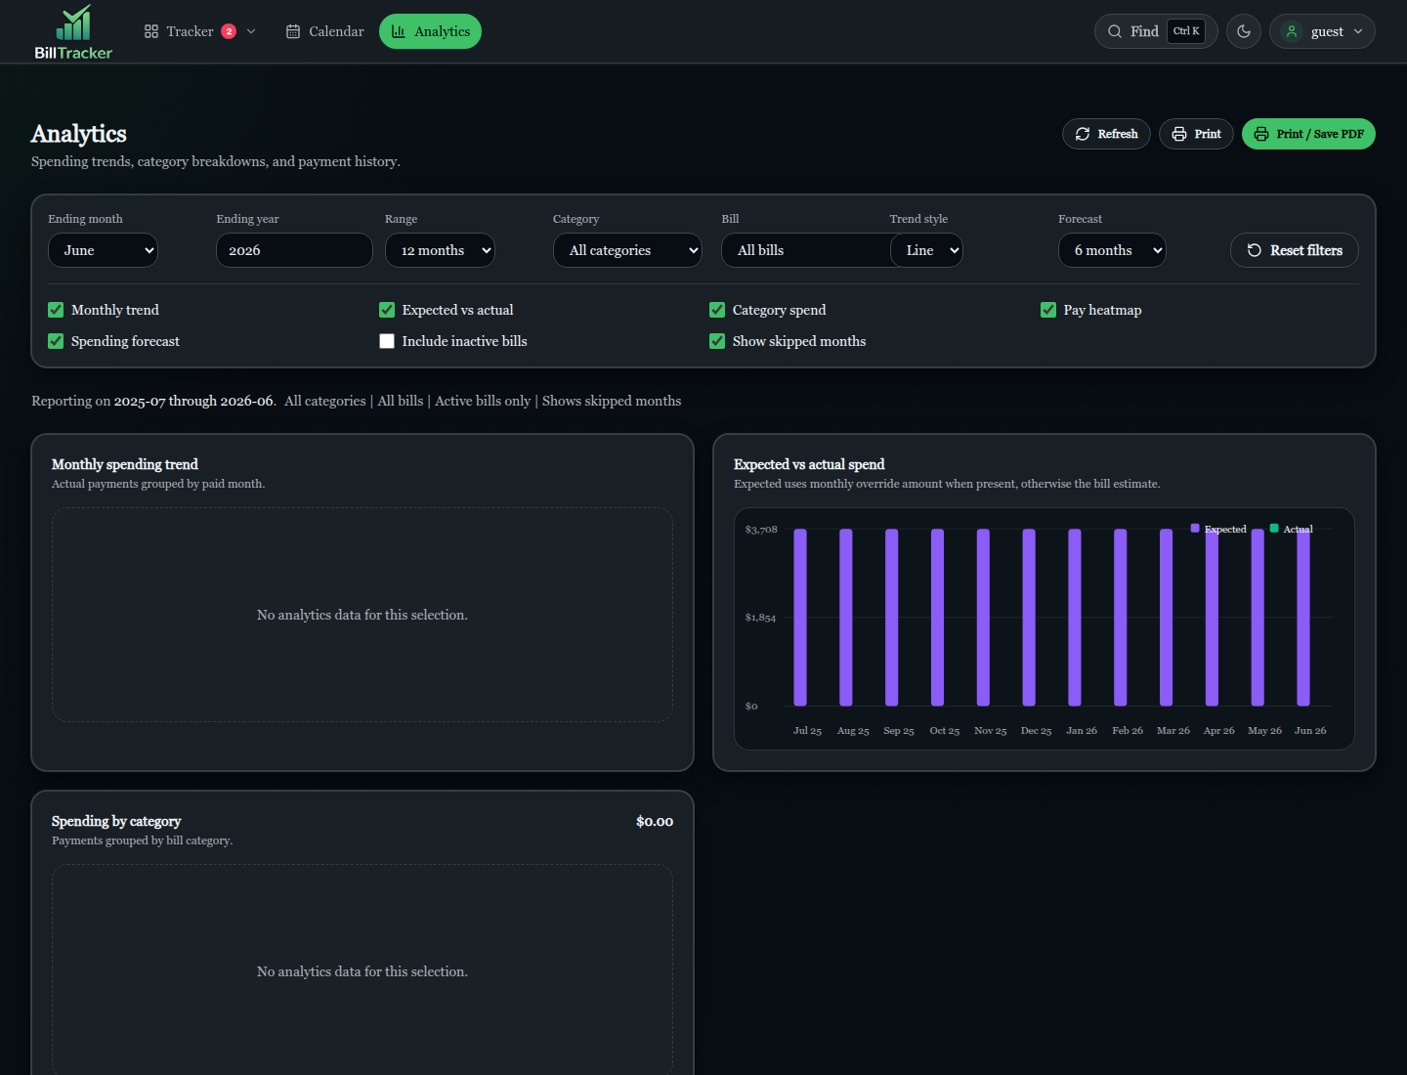Open the Ending month dropdown
Screen dimensions: 1407x1075
pyautogui.click(x=103, y=250)
